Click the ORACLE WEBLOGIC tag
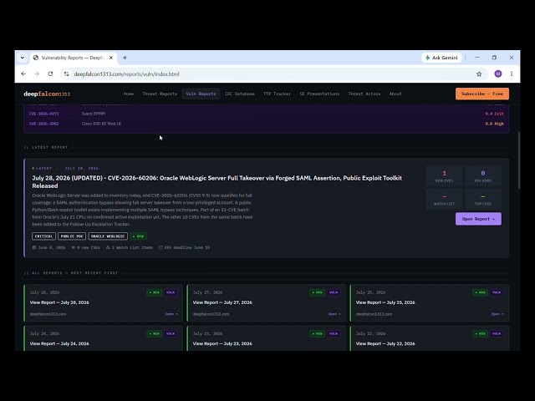Image resolution: width=535 pixels, height=401 pixels. pos(108,236)
